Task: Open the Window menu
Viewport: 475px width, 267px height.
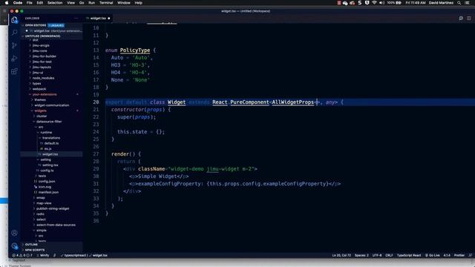Action: tap(124, 3)
